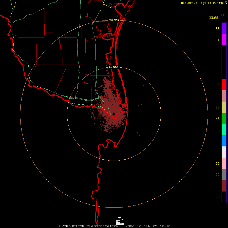Click the black radar site dot
The width and height of the screenshot is (228, 228).
coord(114,114)
